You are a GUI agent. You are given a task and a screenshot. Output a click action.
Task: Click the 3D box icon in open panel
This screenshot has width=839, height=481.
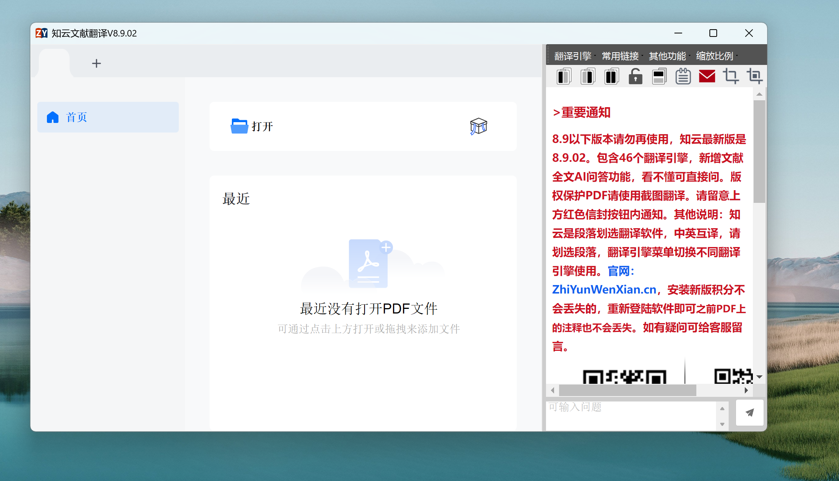click(478, 126)
